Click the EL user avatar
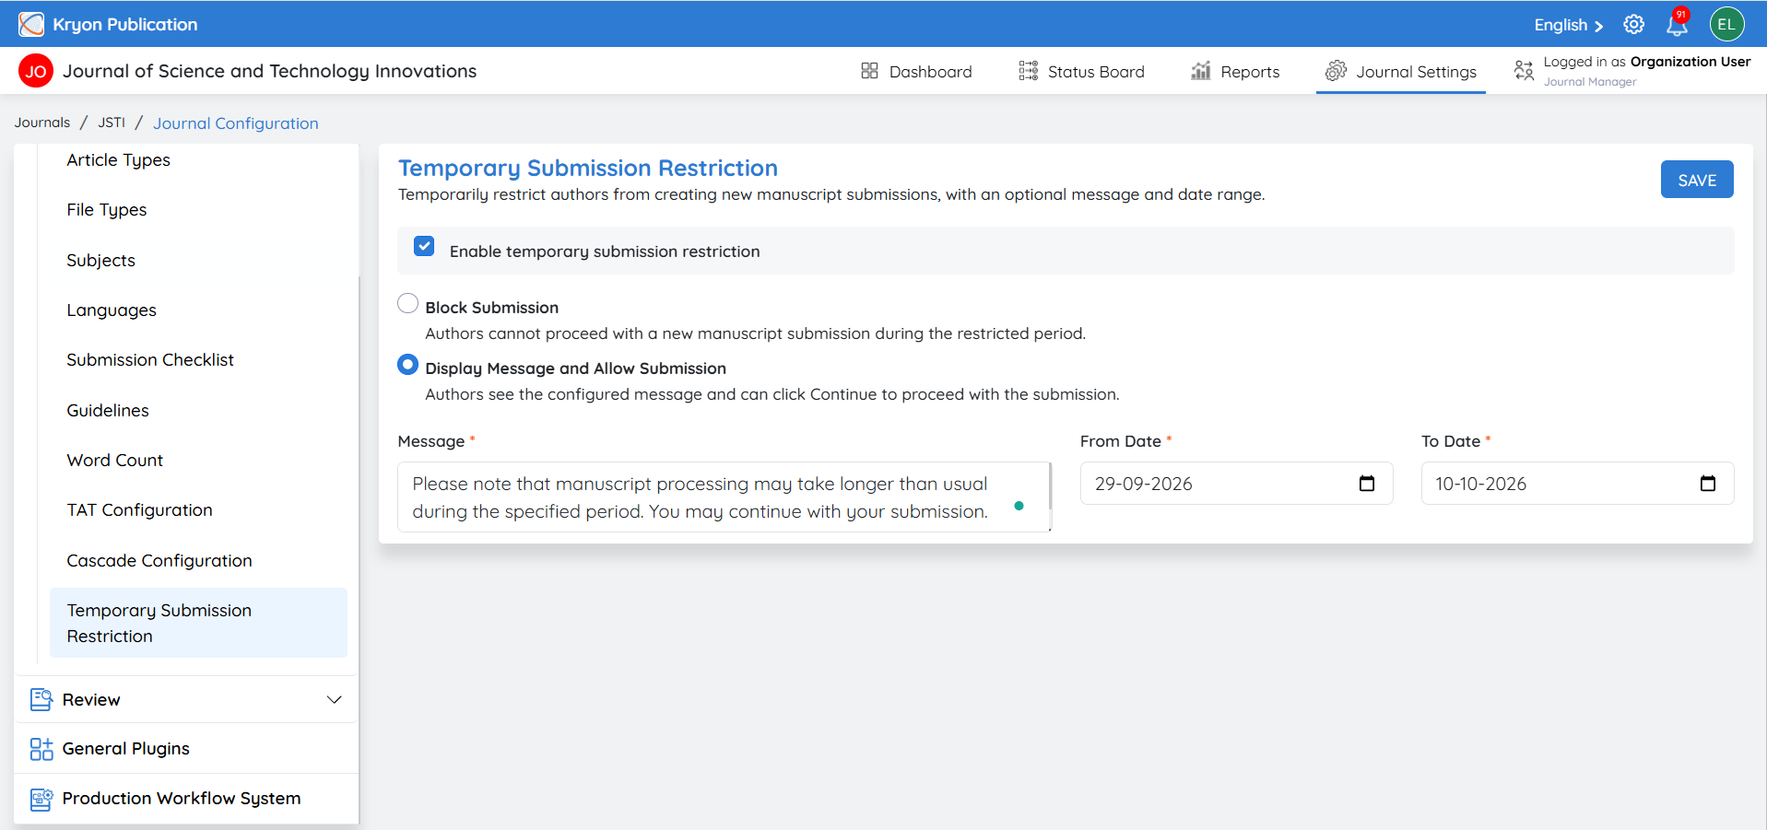The height and width of the screenshot is (830, 1767). pyautogui.click(x=1726, y=25)
